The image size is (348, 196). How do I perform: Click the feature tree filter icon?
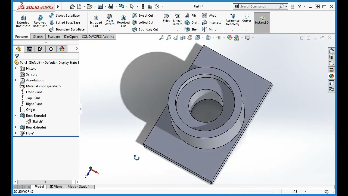(17, 56)
